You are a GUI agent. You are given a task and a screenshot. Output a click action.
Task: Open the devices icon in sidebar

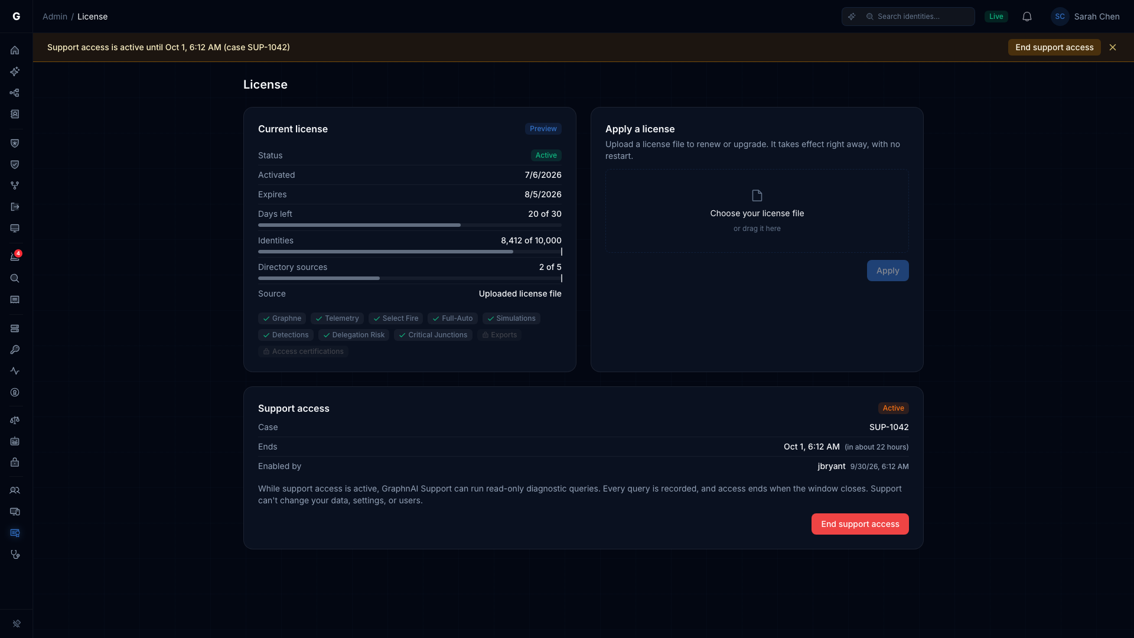coord(15,512)
